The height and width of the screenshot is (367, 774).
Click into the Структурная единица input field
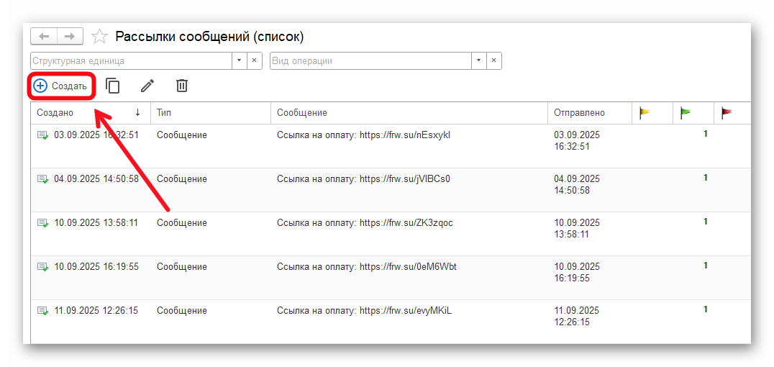point(129,61)
